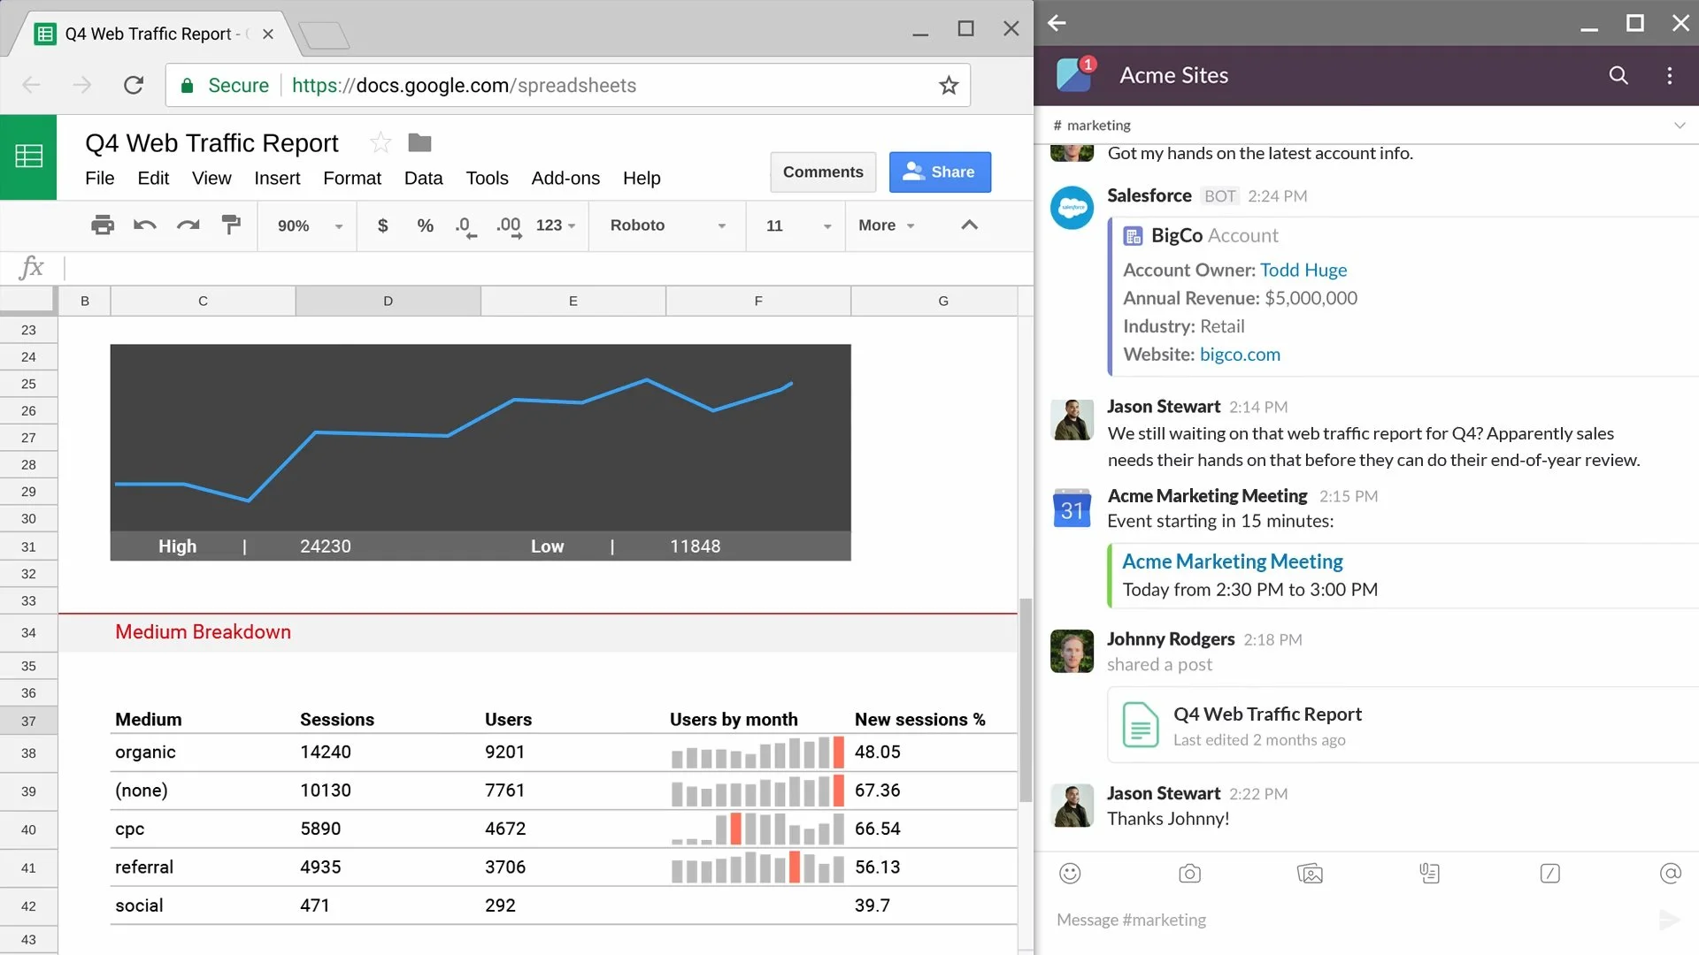Open the Add-ons menu
Image resolution: width=1699 pixels, height=955 pixels.
click(565, 179)
